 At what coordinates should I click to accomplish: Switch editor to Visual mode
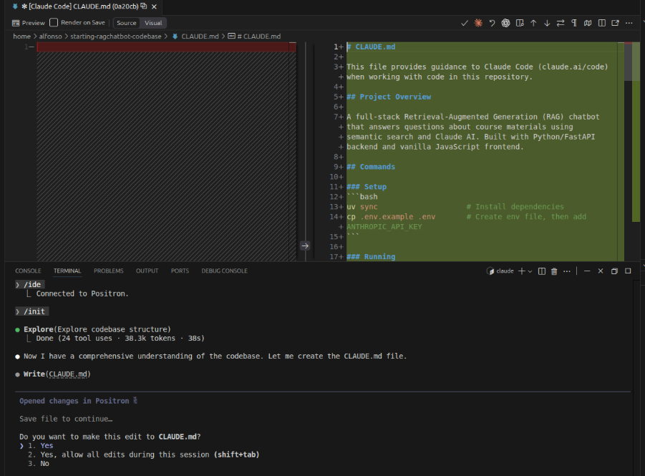[x=154, y=22]
